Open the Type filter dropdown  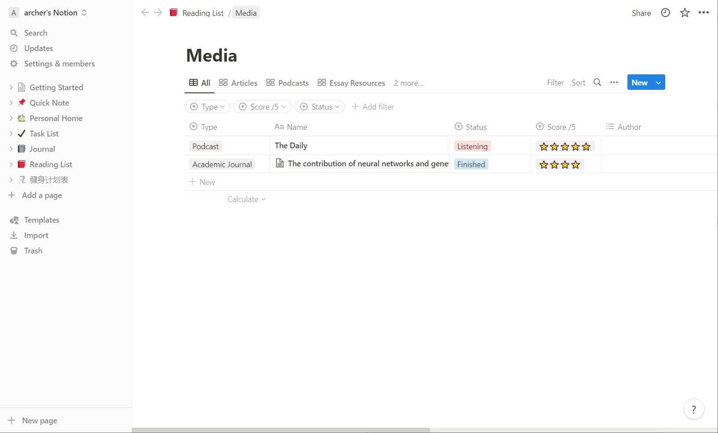(208, 106)
